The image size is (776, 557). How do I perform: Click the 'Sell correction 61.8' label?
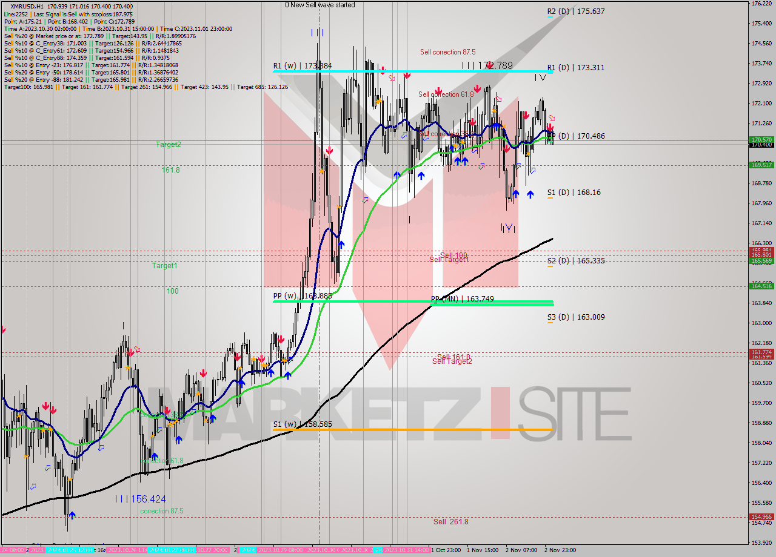coord(446,94)
